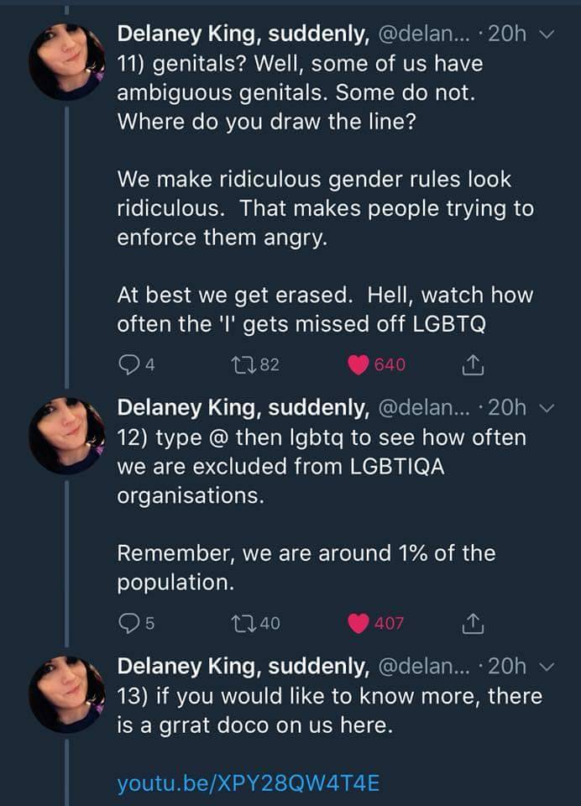Click the 20h timestamp on tweet 13
This screenshot has width=581, height=806.
point(506,667)
